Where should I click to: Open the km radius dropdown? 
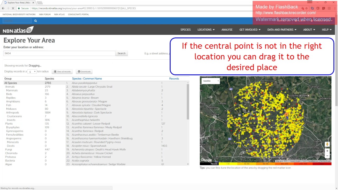point(32,72)
